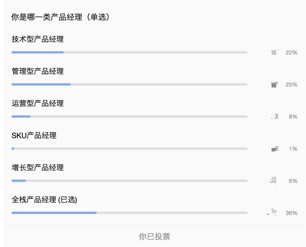Choose the 增长型产品经理 option label
The height and width of the screenshot is (247, 306).
tap(38, 167)
